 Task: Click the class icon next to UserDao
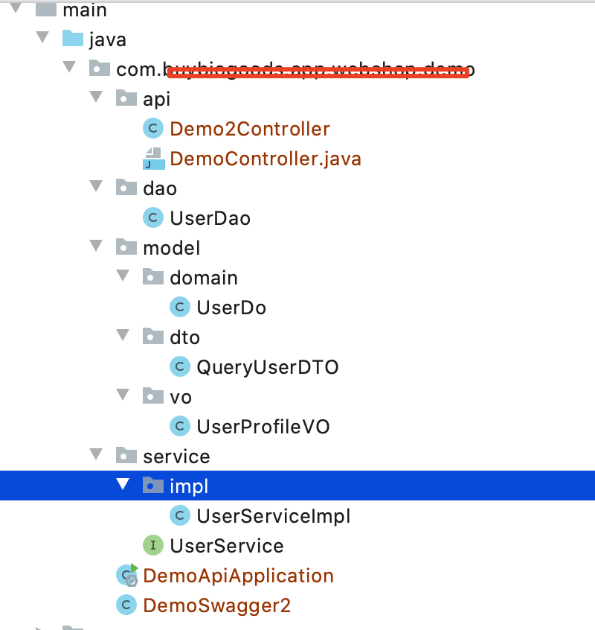point(152,217)
